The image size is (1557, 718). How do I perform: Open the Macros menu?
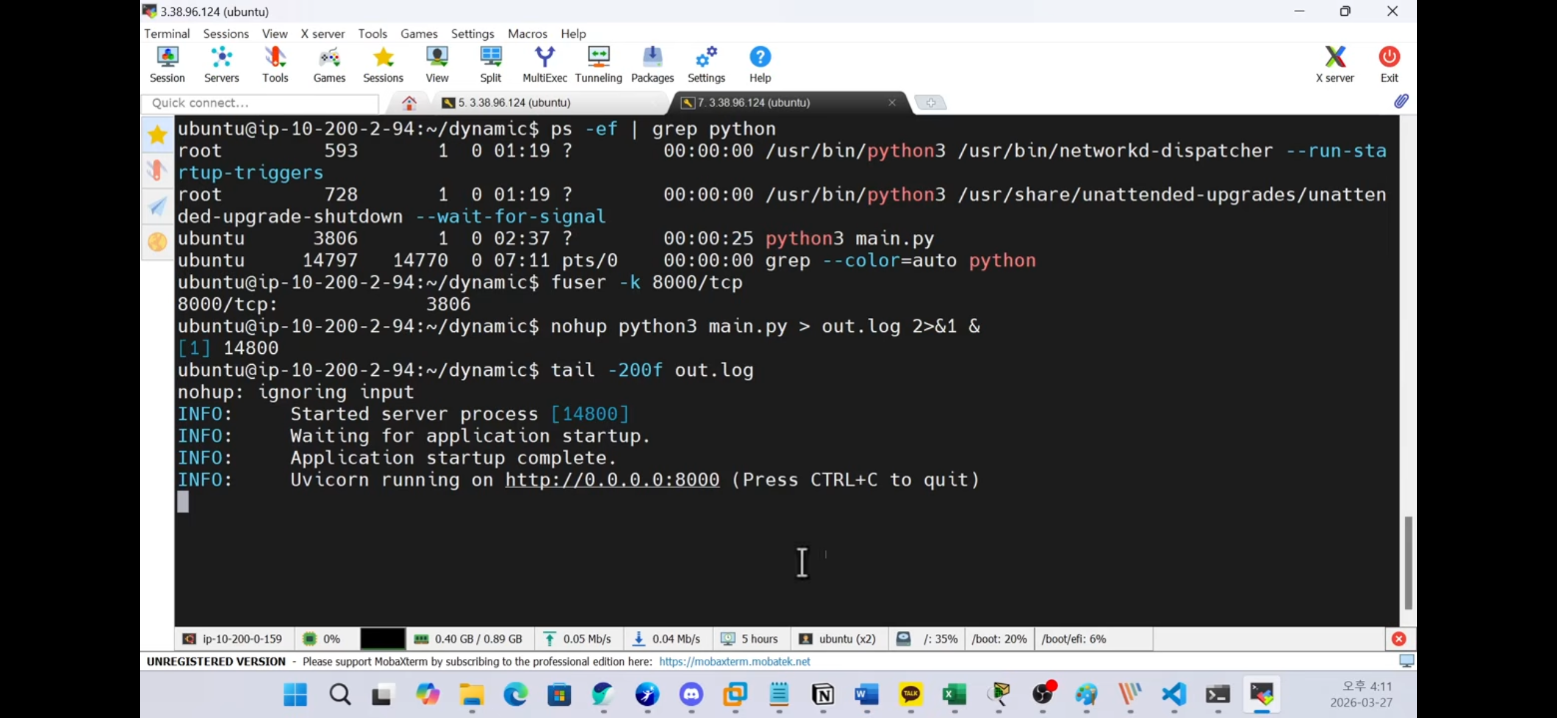[527, 33]
